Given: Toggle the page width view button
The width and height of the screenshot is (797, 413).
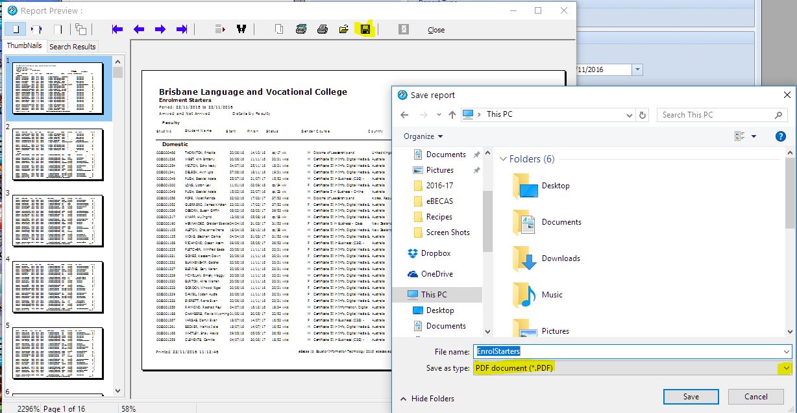Looking at the screenshot, I should click(x=36, y=29).
